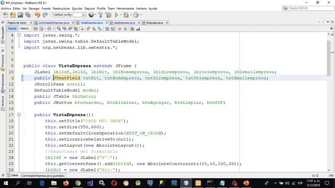Open the Reestructurar menu
This screenshot has width=335, height=188.
point(61,8)
